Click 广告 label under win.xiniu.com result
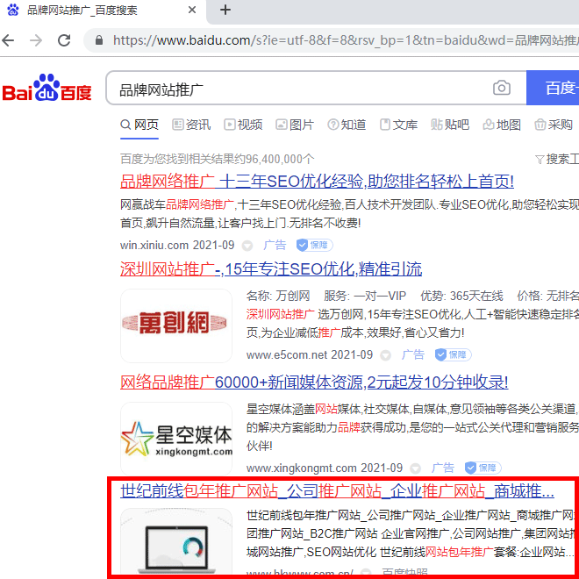The image size is (579, 579). click(275, 245)
